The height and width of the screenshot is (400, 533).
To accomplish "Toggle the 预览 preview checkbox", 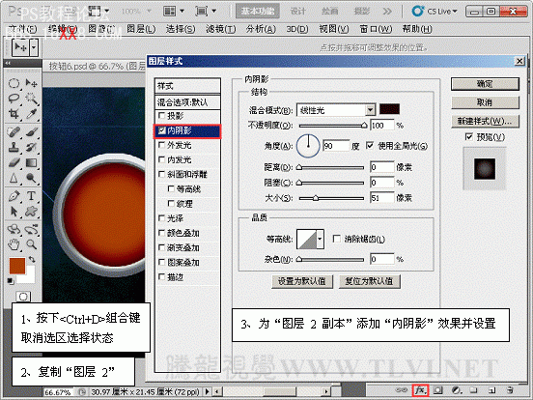I will pos(468,137).
